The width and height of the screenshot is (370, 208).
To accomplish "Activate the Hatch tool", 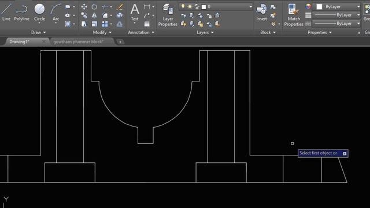I will pyautogui.click(x=68, y=24).
